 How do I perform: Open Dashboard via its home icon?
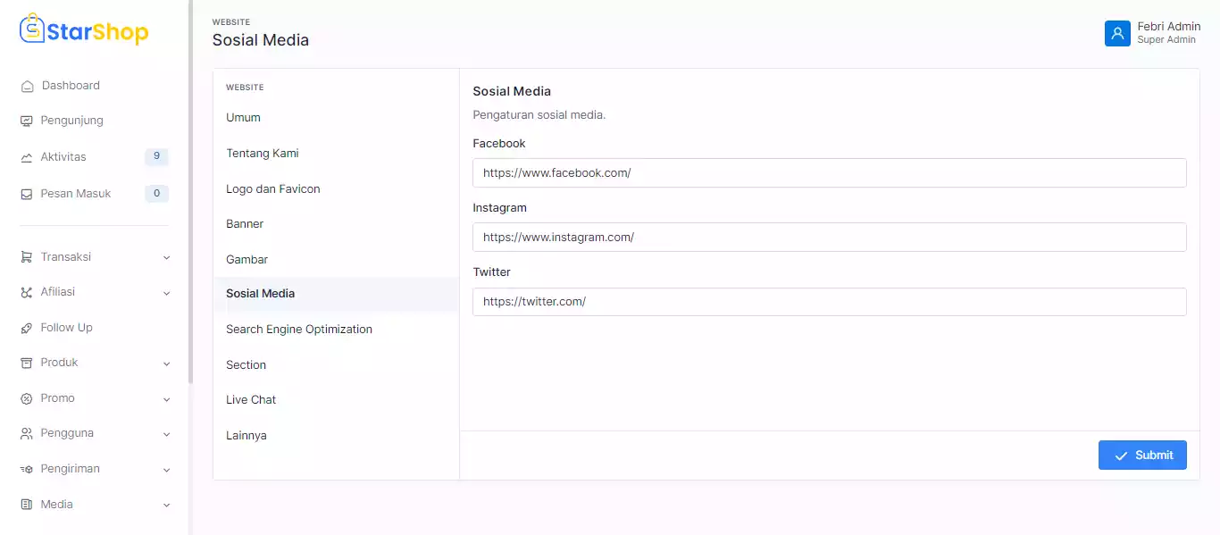[27, 87]
